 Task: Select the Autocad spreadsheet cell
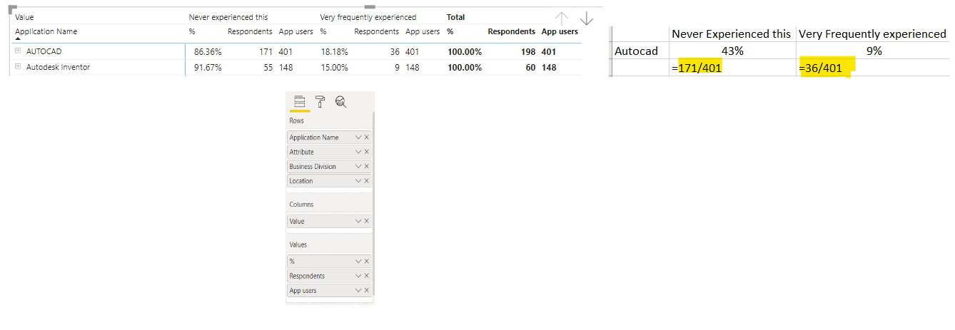click(641, 51)
